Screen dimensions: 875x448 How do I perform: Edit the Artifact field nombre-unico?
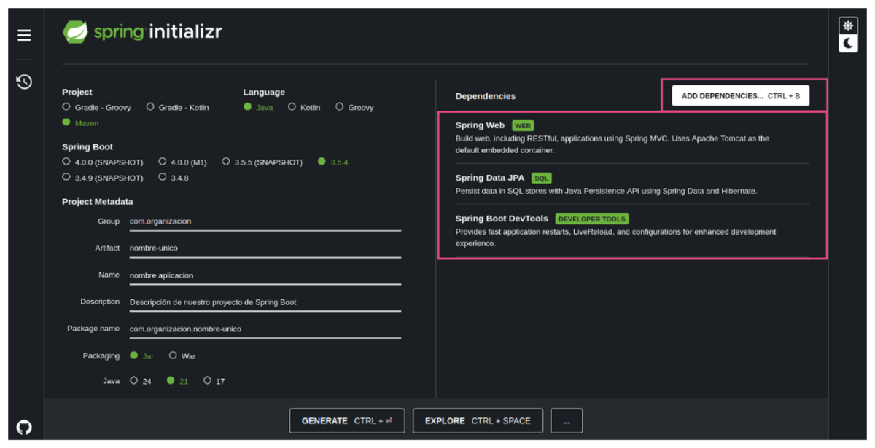click(x=265, y=248)
